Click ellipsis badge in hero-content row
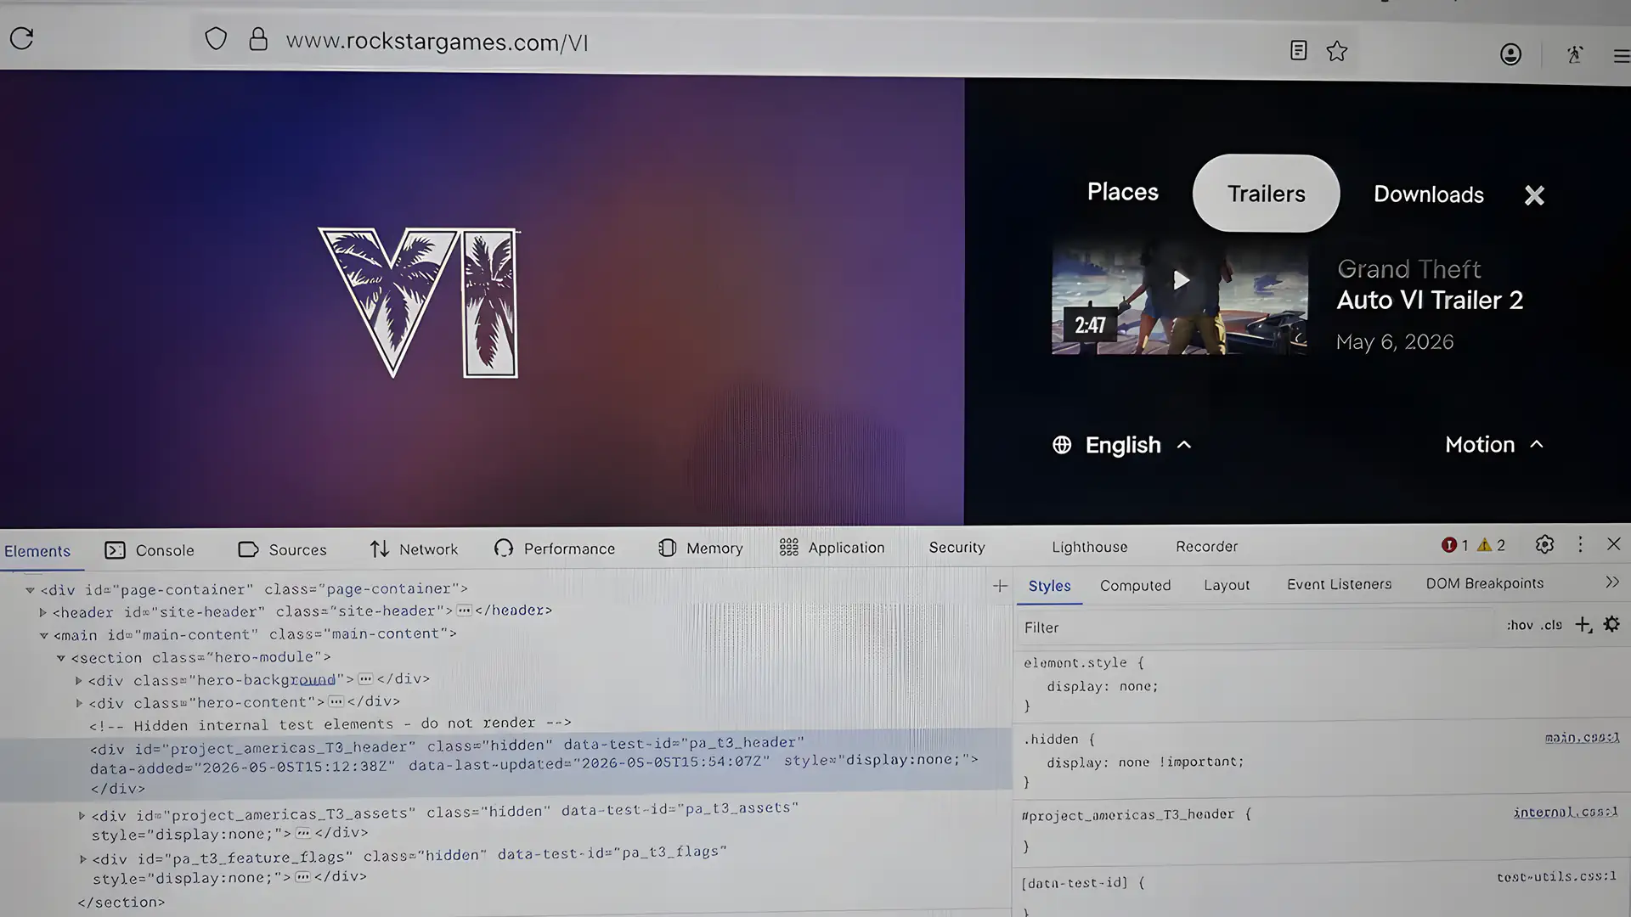The width and height of the screenshot is (1631, 917). 336,701
